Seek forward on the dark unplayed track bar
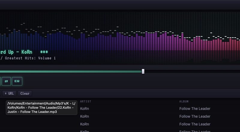The image size is (240, 132). click(x=192, y=71)
